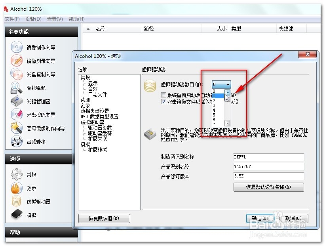Click dropdown list scroll up arrow
This screenshot has height=246, width=325.
(228, 92)
